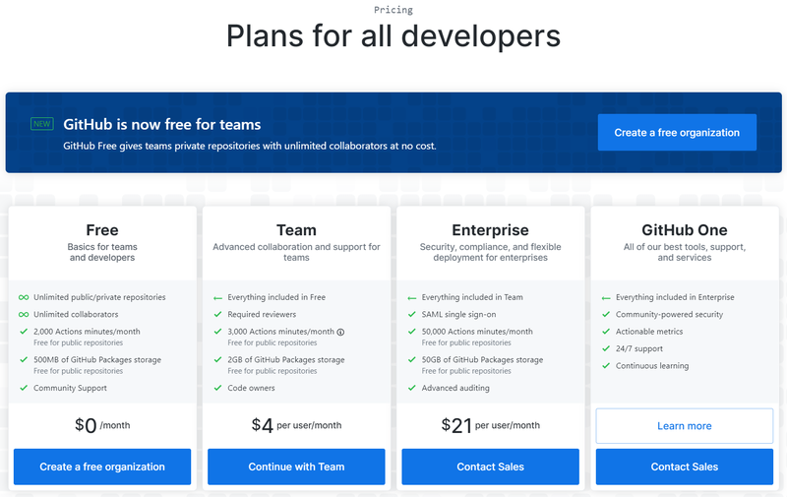
Task: Click checkmark beside 50GB of GitHub Packages storage
Action: [x=411, y=359]
